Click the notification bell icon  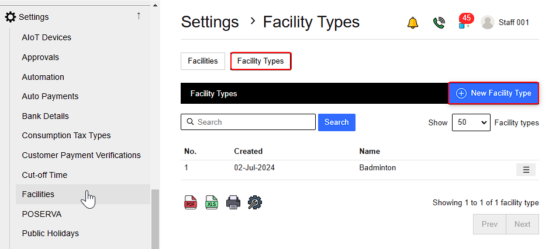(413, 23)
